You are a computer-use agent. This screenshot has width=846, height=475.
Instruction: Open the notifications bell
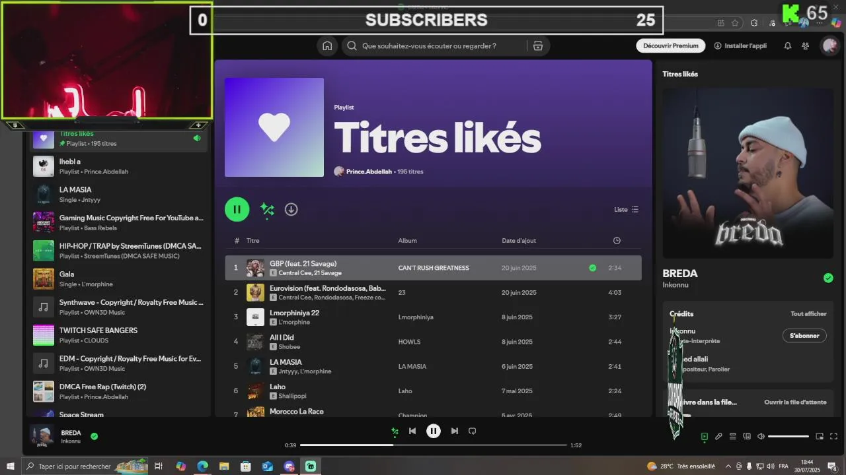coord(788,46)
